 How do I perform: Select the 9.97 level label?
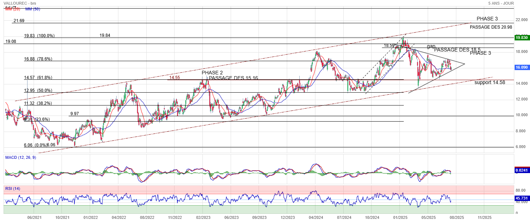tap(75, 114)
